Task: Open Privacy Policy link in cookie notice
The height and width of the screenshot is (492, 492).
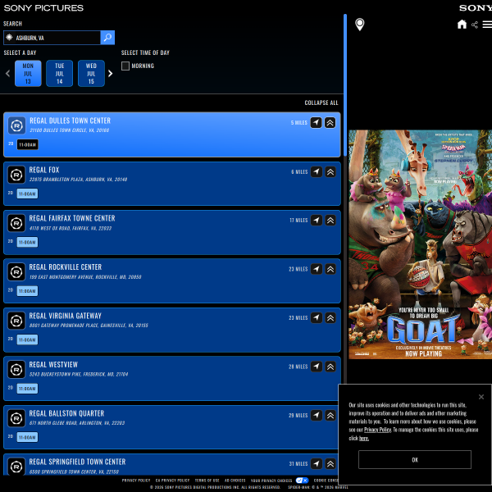Action: point(377,430)
